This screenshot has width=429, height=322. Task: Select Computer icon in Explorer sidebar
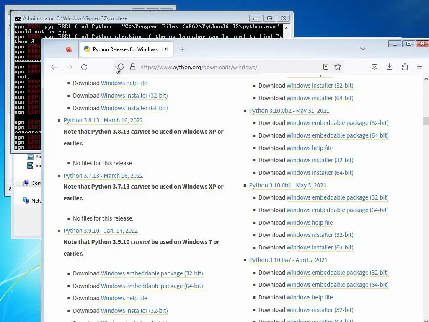(x=26, y=183)
